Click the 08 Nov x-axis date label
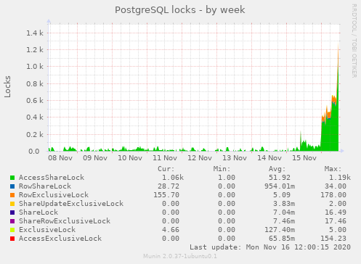The image size is (361, 264). [x=60, y=158]
